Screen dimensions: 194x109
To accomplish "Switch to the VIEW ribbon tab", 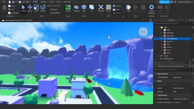I will 59,2.
